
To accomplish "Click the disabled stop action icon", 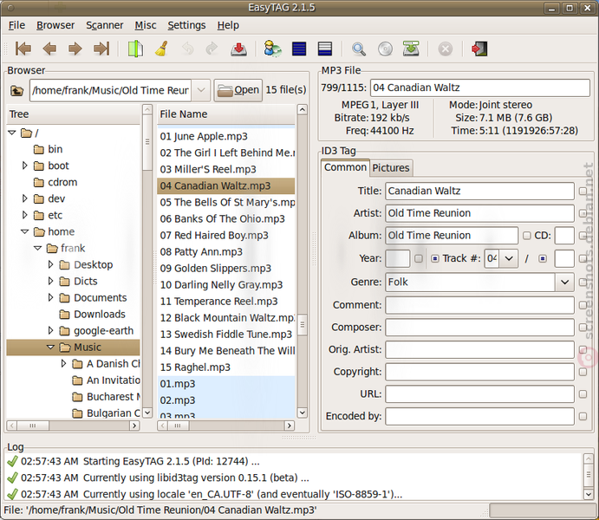I will point(445,49).
